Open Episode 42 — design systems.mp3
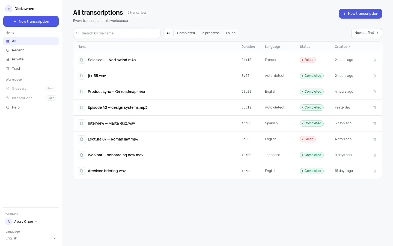This screenshot has height=246, width=393. [x=118, y=107]
